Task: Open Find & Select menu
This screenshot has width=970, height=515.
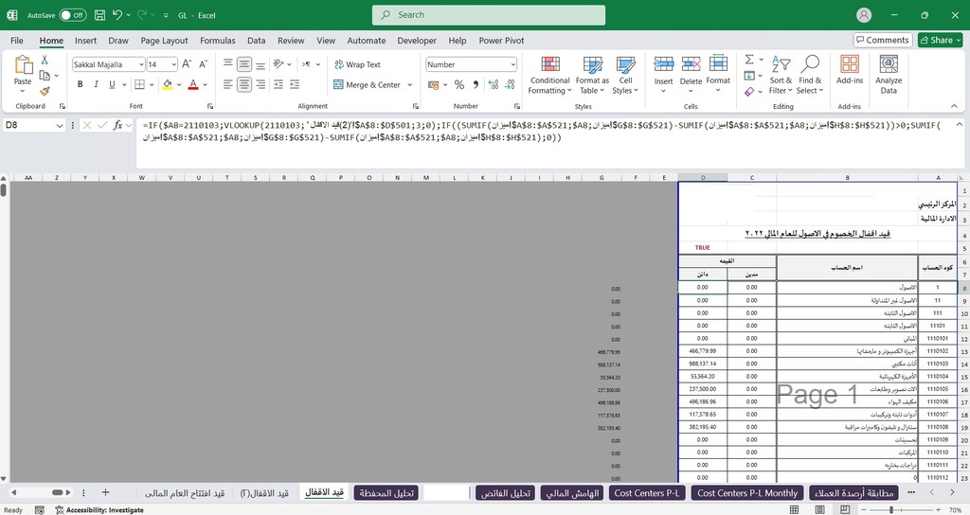Action: click(810, 76)
